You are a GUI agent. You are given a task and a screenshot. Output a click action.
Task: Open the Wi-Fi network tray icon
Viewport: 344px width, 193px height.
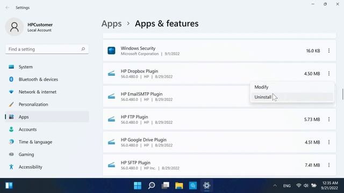[x=299, y=185]
